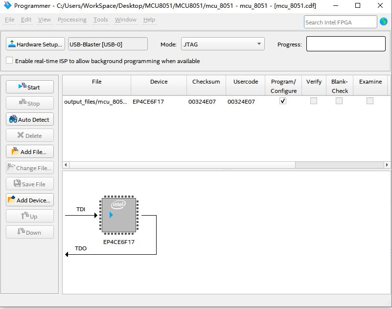The width and height of the screenshot is (392, 309).
Task: Uncheck Program/Configure for mcu_8051 file
Action: pos(283,101)
